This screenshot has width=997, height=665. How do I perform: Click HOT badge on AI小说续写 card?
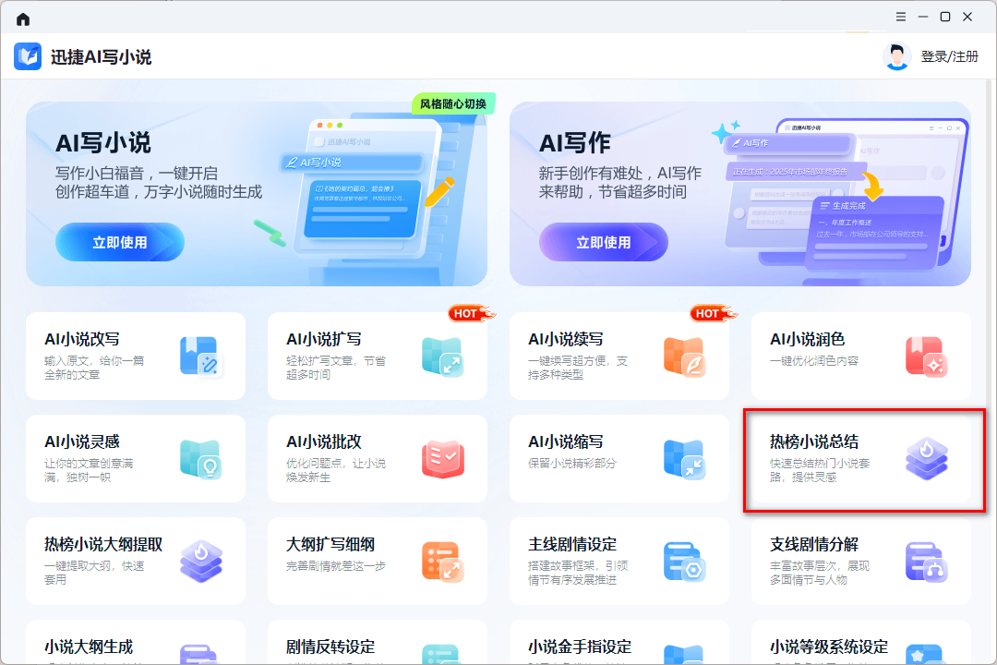(x=712, y=313)
